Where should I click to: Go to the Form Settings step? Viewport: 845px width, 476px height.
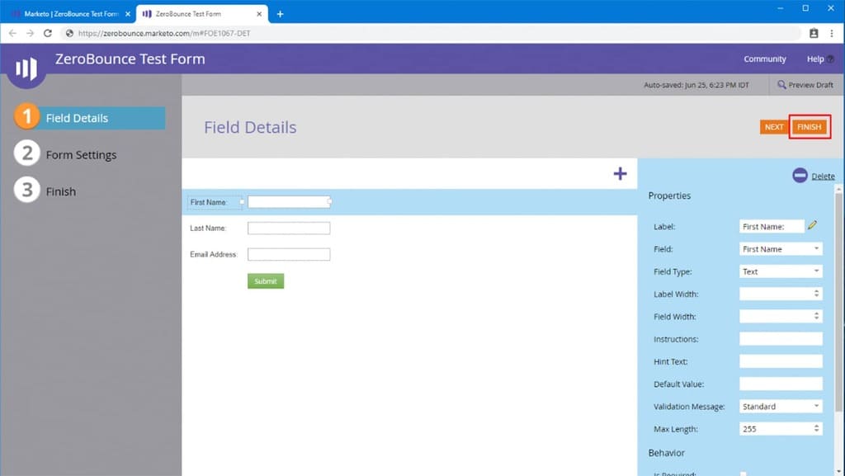(81, 155)
